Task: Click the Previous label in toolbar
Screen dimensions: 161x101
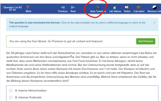Action: pos(63,11)
